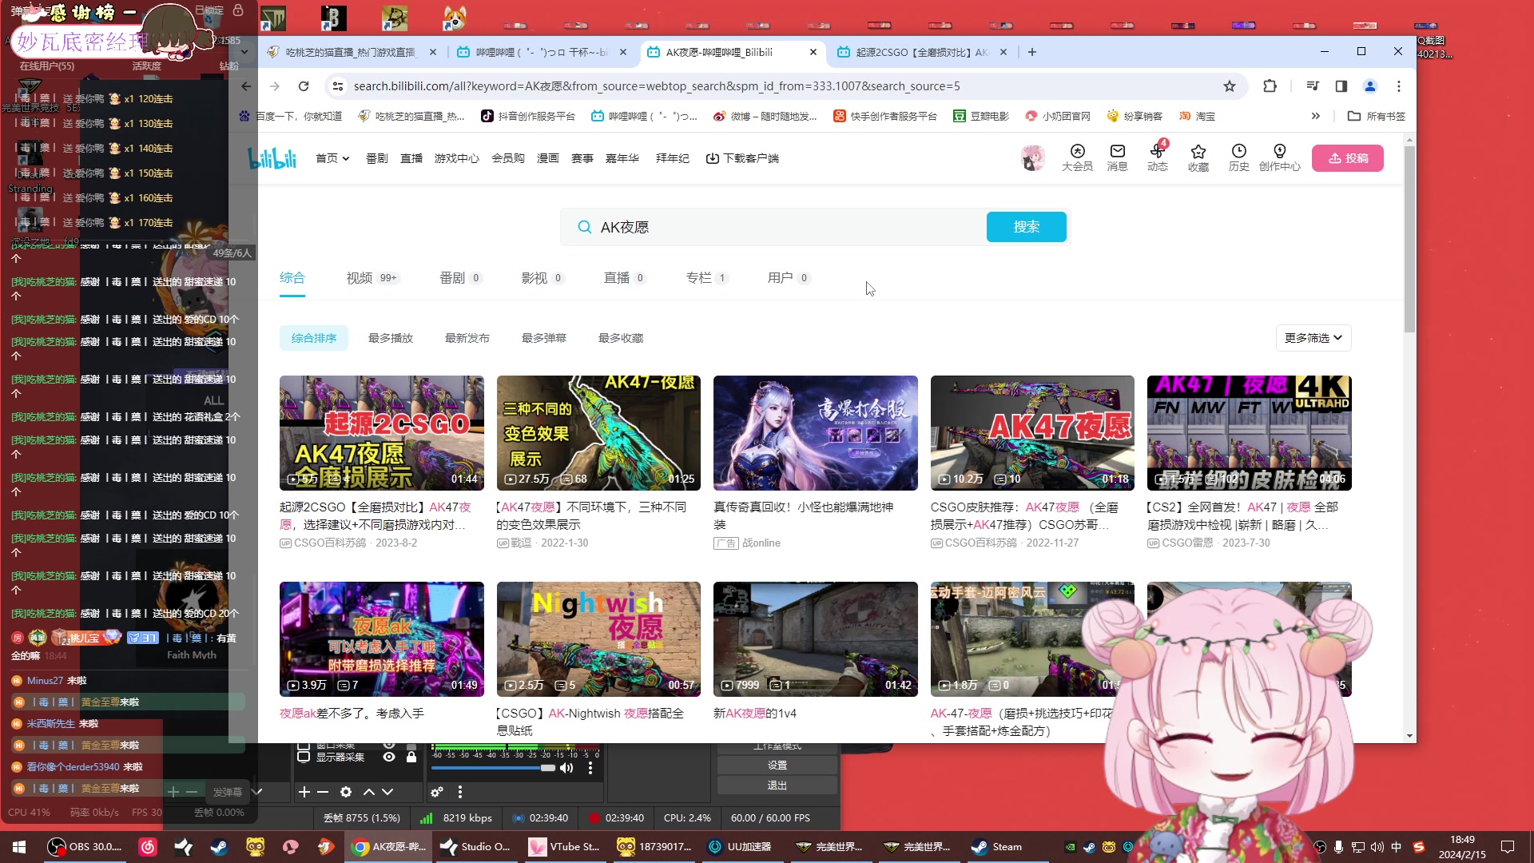Viewport: 1534px width, 863px height.
Task: Open Steam from the taskbar
Action: point(996,847)
